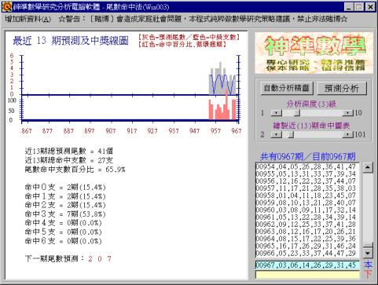This screenshot has height=285, width=378.
Task: Click the 神準數學 banner image
Action: (x=314, y=53)
